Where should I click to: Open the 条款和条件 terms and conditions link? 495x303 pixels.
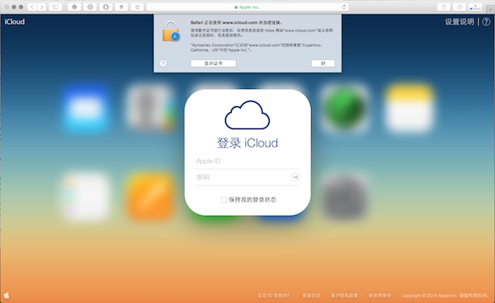[379, 296]
